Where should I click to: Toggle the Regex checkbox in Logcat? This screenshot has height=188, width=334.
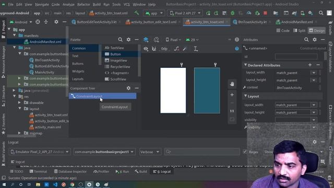click(x=245, y=152)
